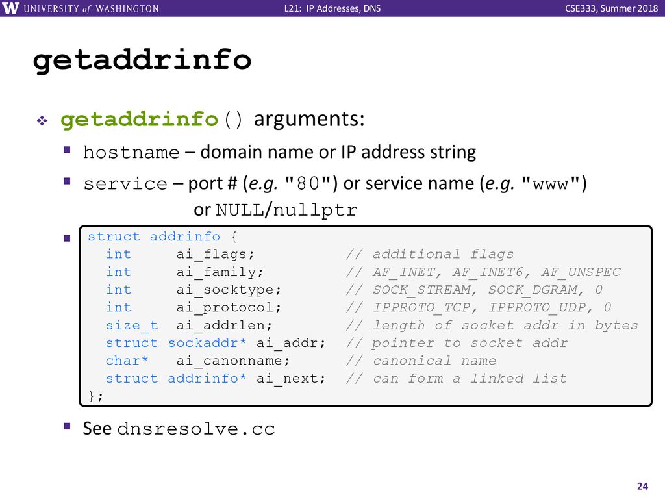Click 'domain name or IP address string' text
The height and width of the screenshot is (499, 665).
point(338,152)
